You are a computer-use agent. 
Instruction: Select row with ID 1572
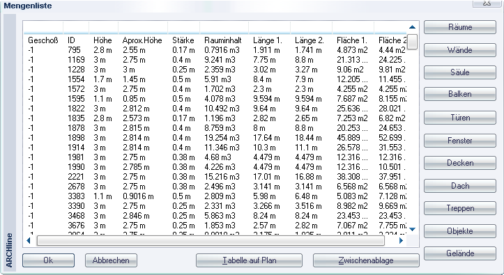[x=215, y=89]
